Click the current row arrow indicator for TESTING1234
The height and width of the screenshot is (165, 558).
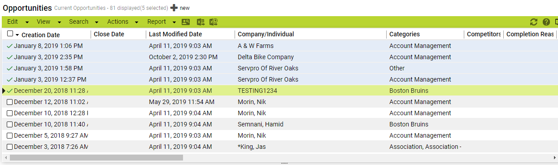[4, 91]
